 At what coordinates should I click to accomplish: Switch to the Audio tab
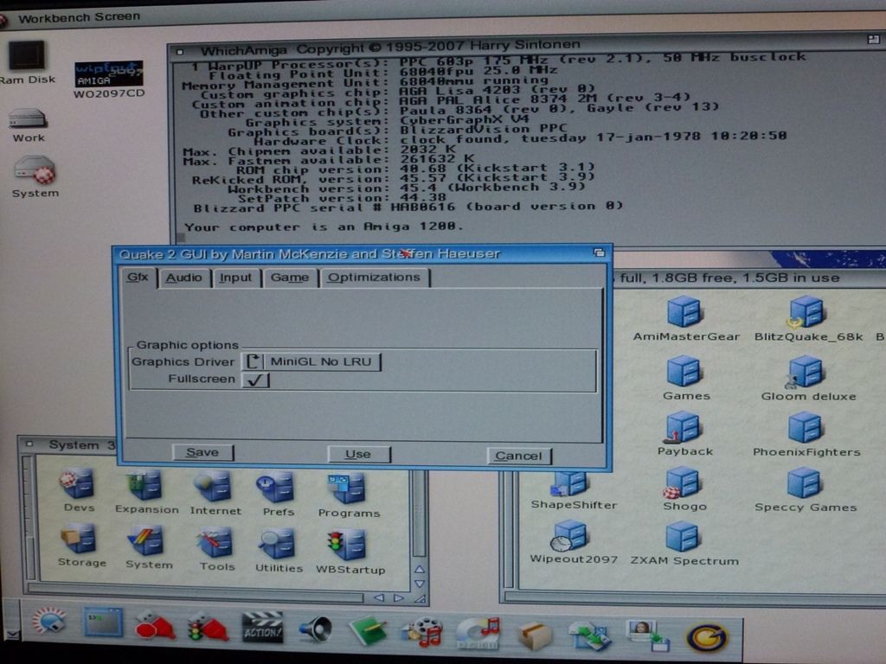point(183,278)
